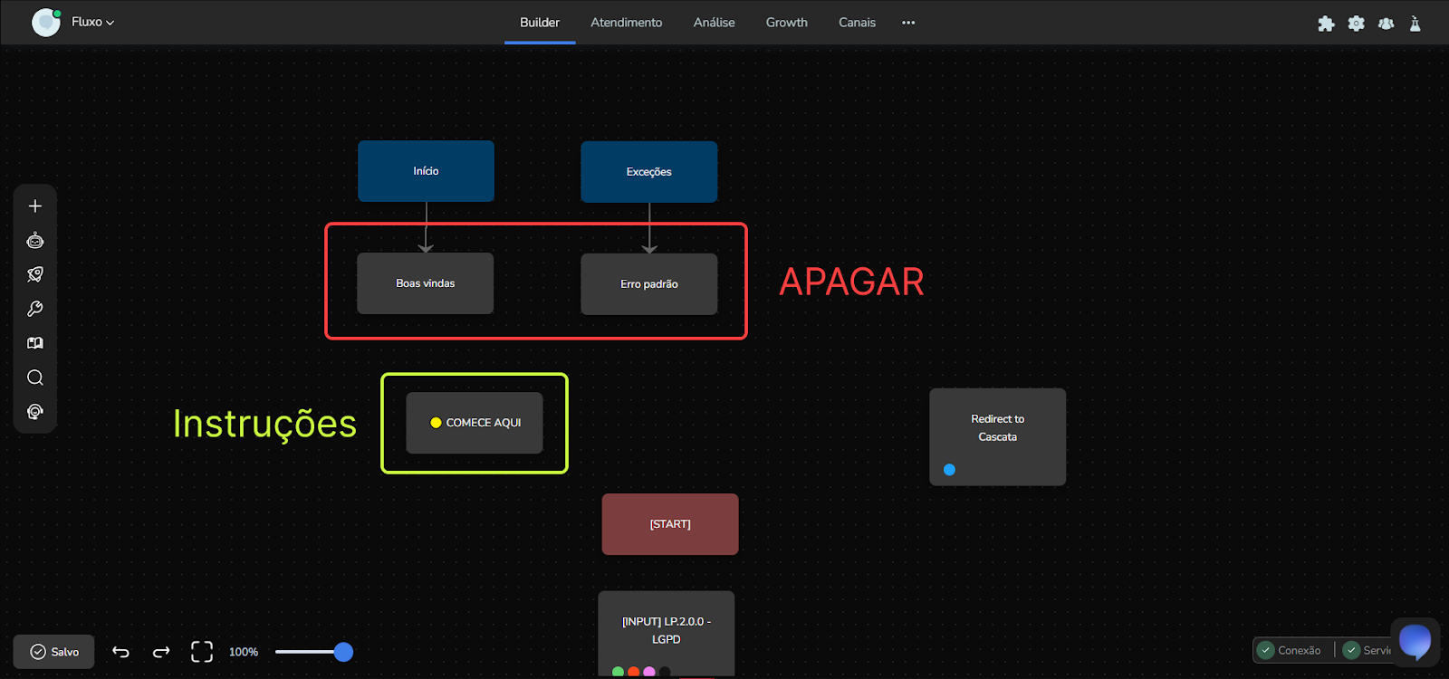Click the headset support icon in sidebar
Image resolution: width=1449 pixels, height=679 pixels.
35,412
